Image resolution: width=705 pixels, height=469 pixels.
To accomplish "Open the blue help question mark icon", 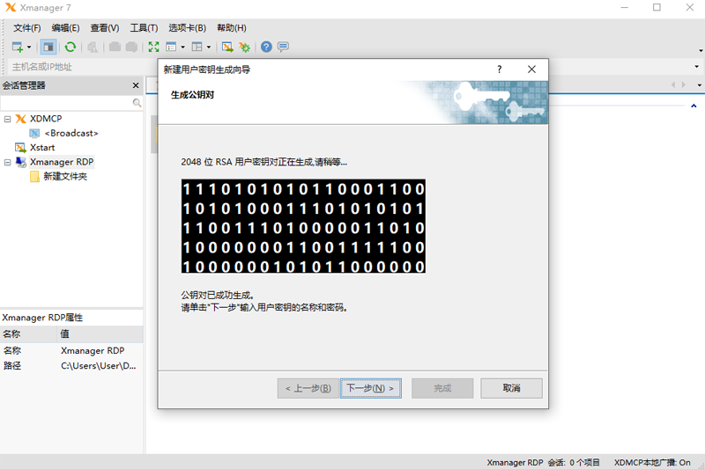I will [266, 47].
